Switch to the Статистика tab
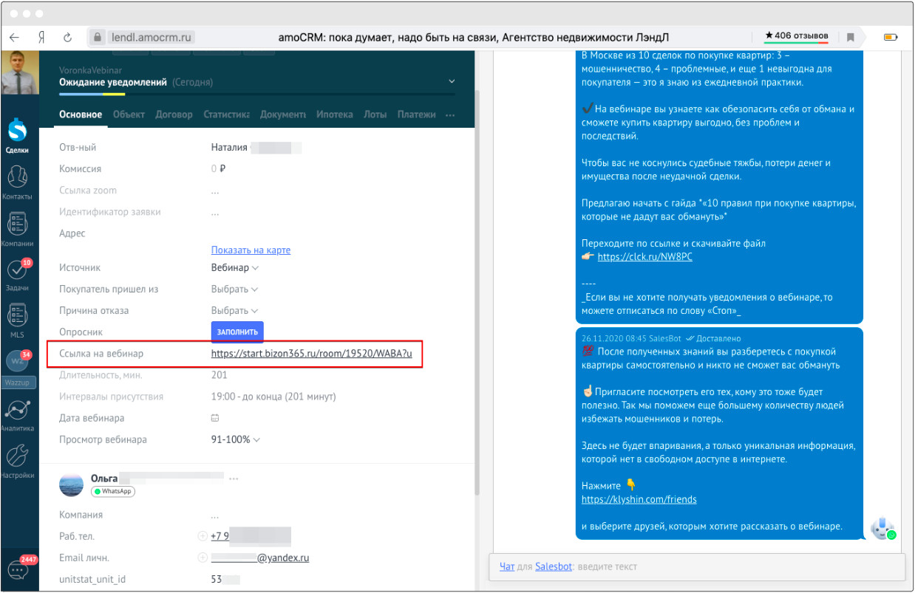The image size is (915, 593). (x=226, y=114)
